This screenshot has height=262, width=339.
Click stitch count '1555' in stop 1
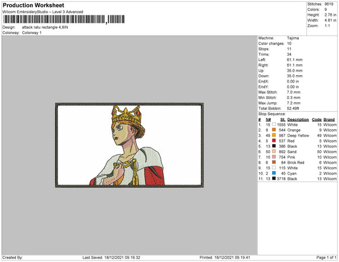pos(281,125)
